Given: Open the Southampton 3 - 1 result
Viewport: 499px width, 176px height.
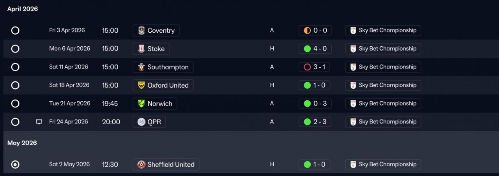Looking at the screenshot, I should coord(315,67).
